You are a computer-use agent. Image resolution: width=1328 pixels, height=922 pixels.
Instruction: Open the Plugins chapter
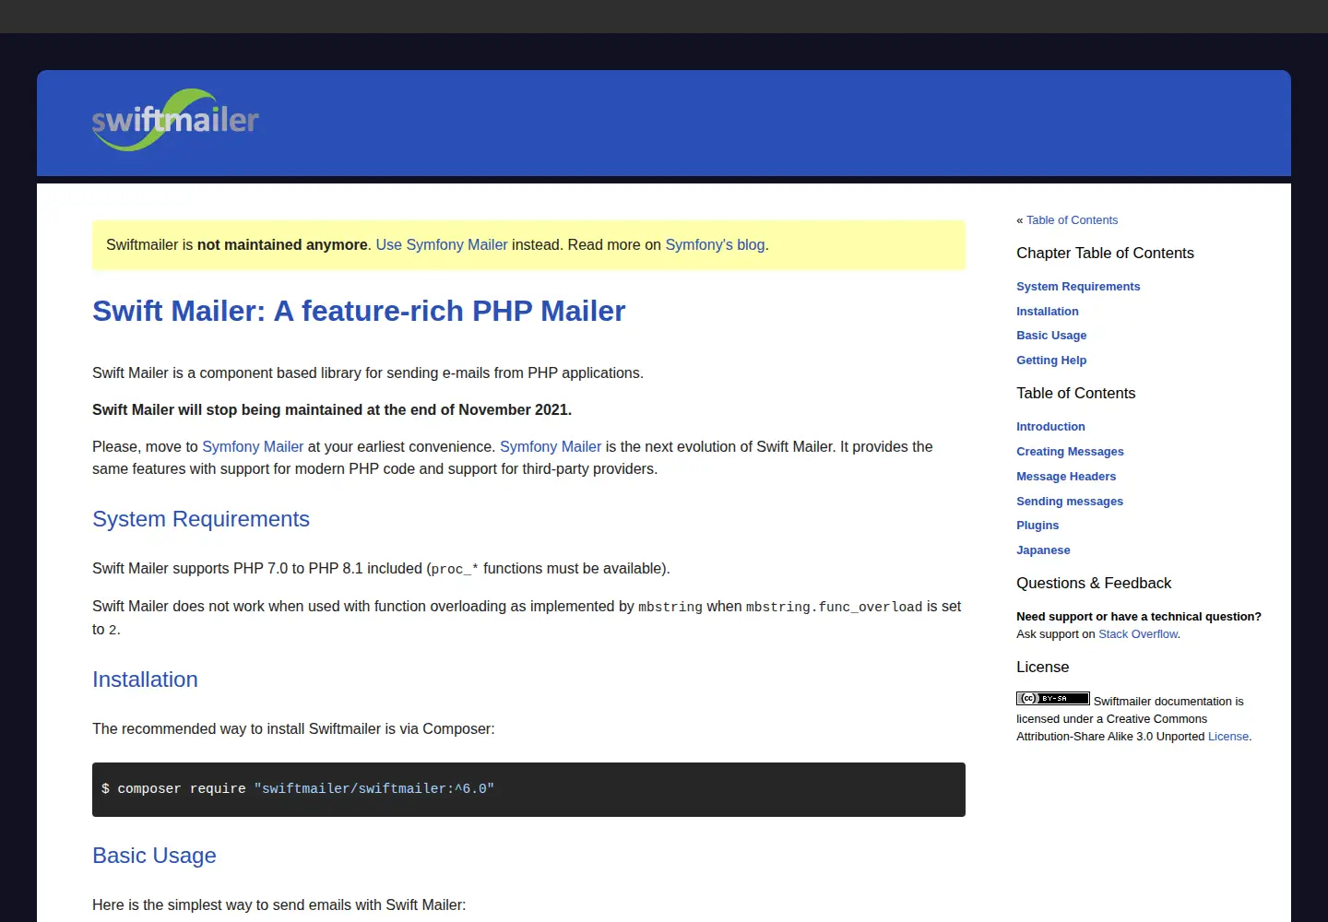point(1037,526)
